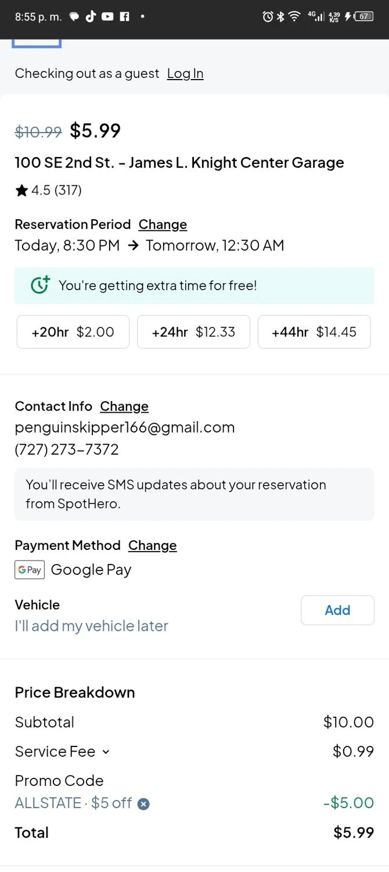The image size is (389, 872).
Task: Tap the Google Pay logo icon
Action: (30, 570)
